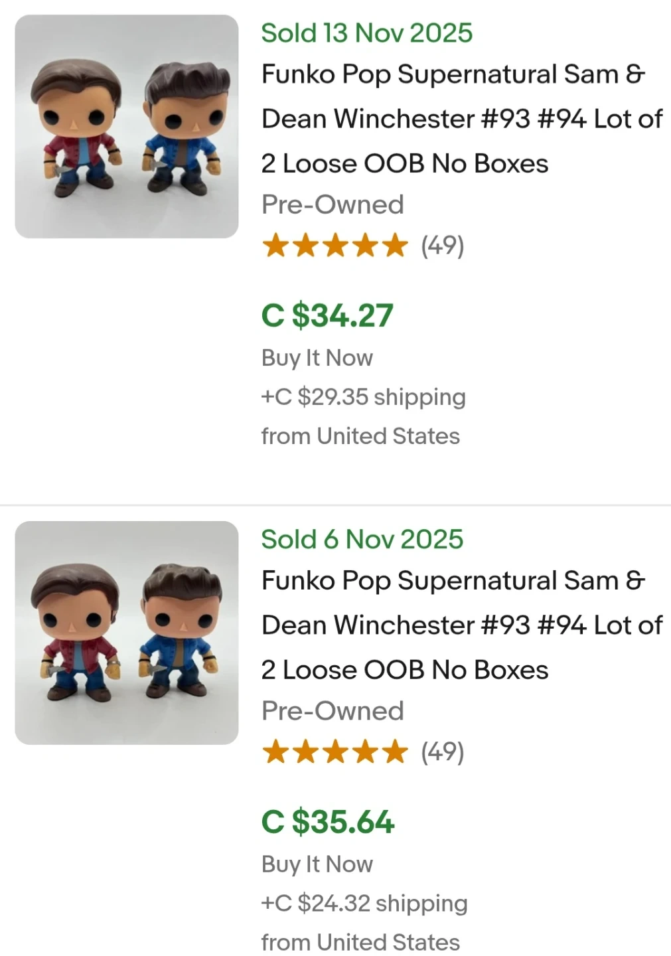Open the second Funko Pop Supernatural listing title

461,625
